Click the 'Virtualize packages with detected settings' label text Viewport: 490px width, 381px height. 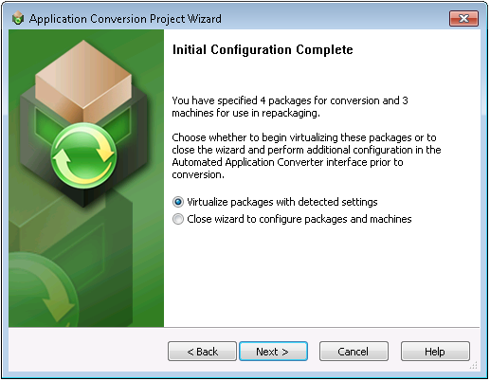click(282, 202)
